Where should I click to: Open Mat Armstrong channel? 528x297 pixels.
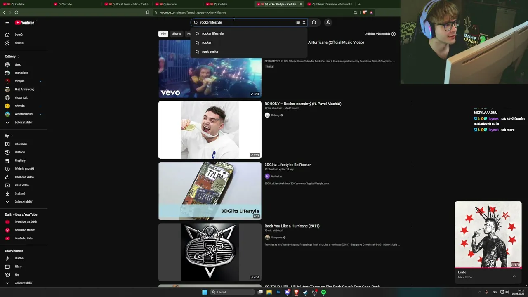[x=24, y=90]
